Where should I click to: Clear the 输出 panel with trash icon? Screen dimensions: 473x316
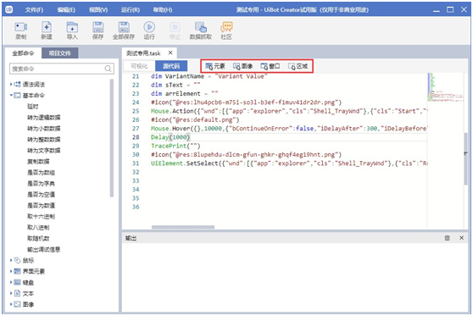[447, 238]
